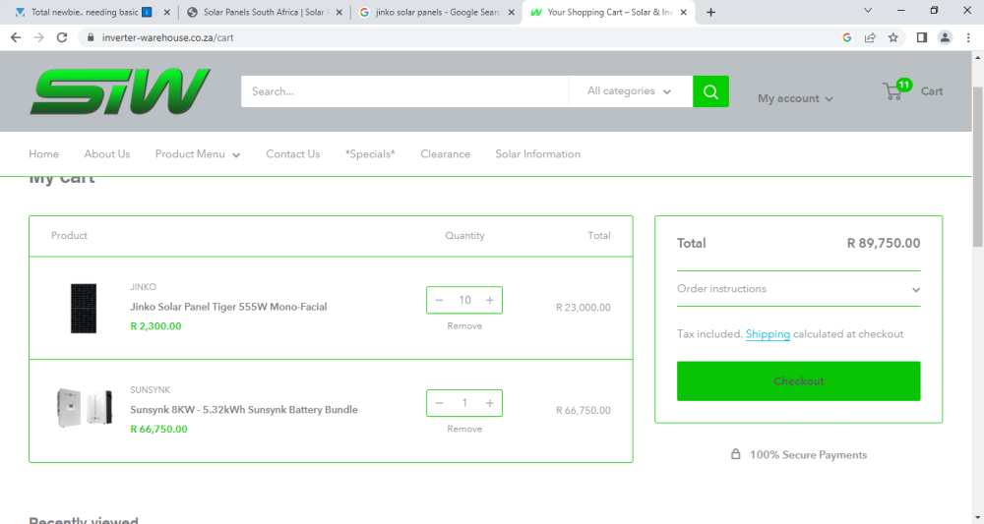
Task: Click the R 23,000.00 line total
Action: tap(583, 308)
